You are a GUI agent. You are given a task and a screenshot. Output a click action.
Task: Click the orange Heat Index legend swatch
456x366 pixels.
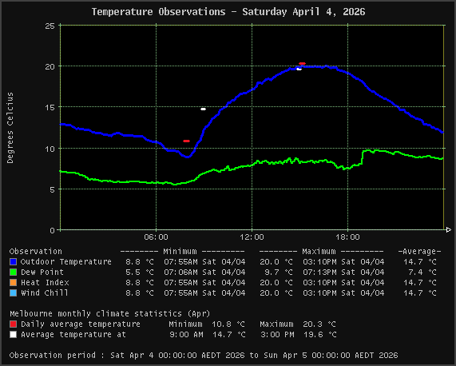click(13, 283)
